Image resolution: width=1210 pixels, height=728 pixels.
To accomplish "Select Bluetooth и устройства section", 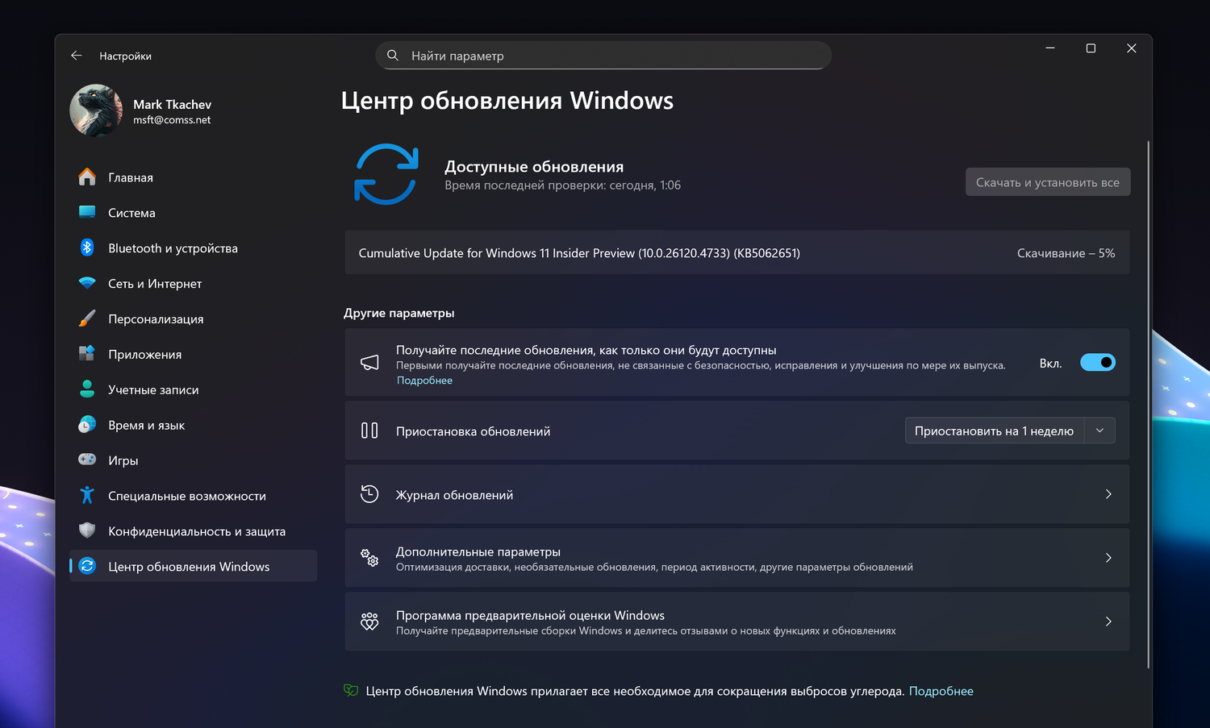I will coord(194,248).
